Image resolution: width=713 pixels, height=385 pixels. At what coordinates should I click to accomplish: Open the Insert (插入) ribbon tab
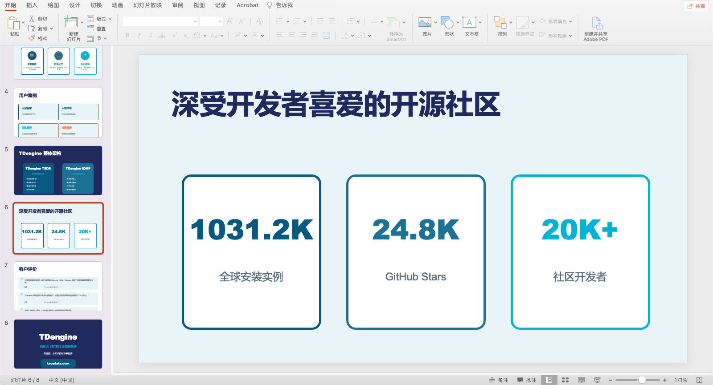[32, 5]
